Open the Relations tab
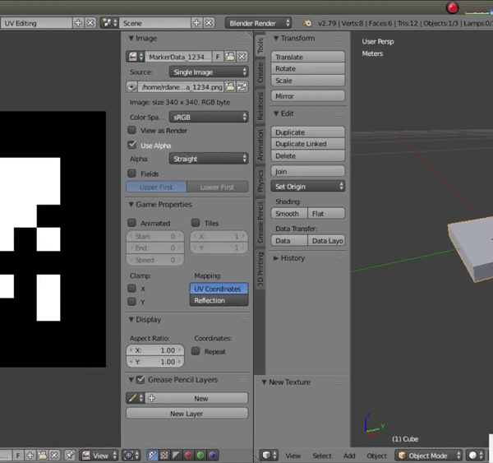The image size is (493, 463). pyautogui.click(x=260, y=106)
